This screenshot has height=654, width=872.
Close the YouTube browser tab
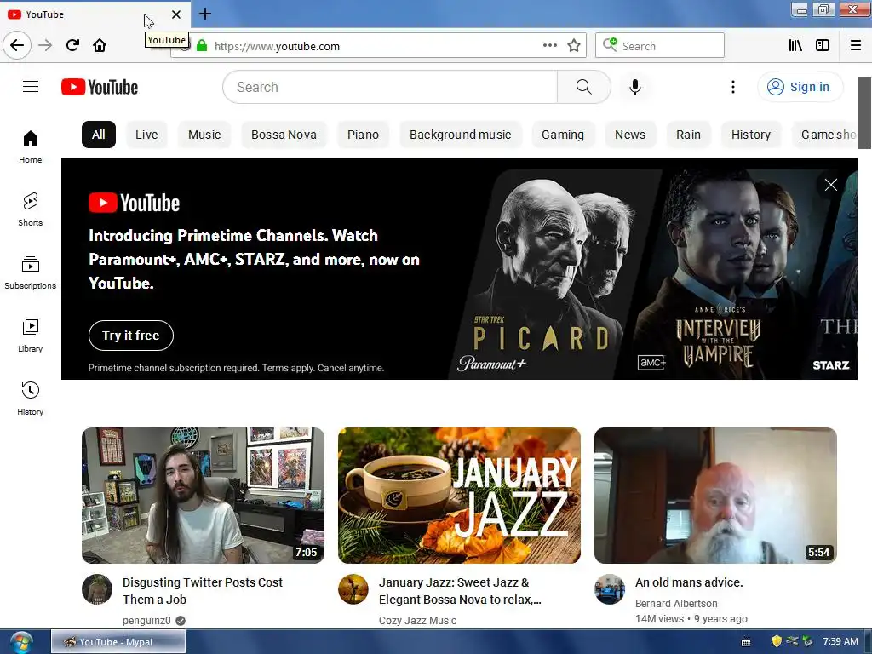point(175,14)
